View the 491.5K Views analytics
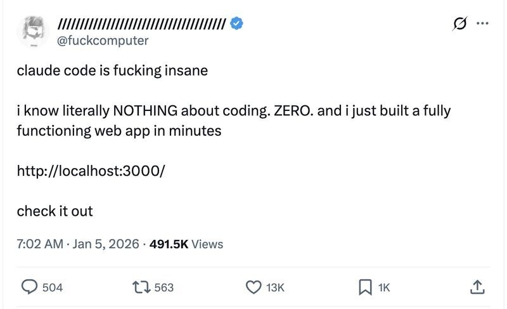Viewport: 507px width, 309px height. coord(186,244)
